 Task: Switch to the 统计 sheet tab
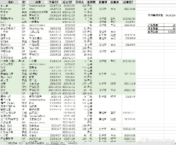21,143
